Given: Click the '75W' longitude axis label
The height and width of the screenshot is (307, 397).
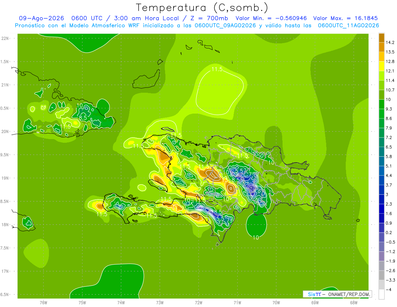Looking at the screenshot, I should (82, 303).
